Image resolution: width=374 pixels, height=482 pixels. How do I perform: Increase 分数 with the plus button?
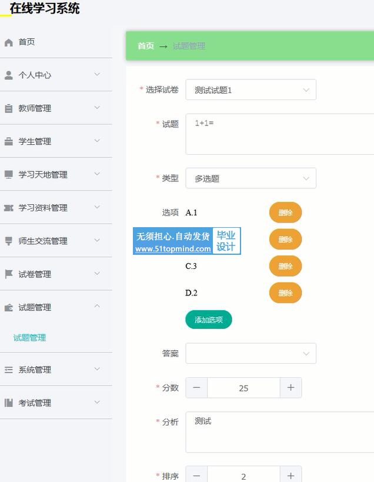[x=290, y=388]
